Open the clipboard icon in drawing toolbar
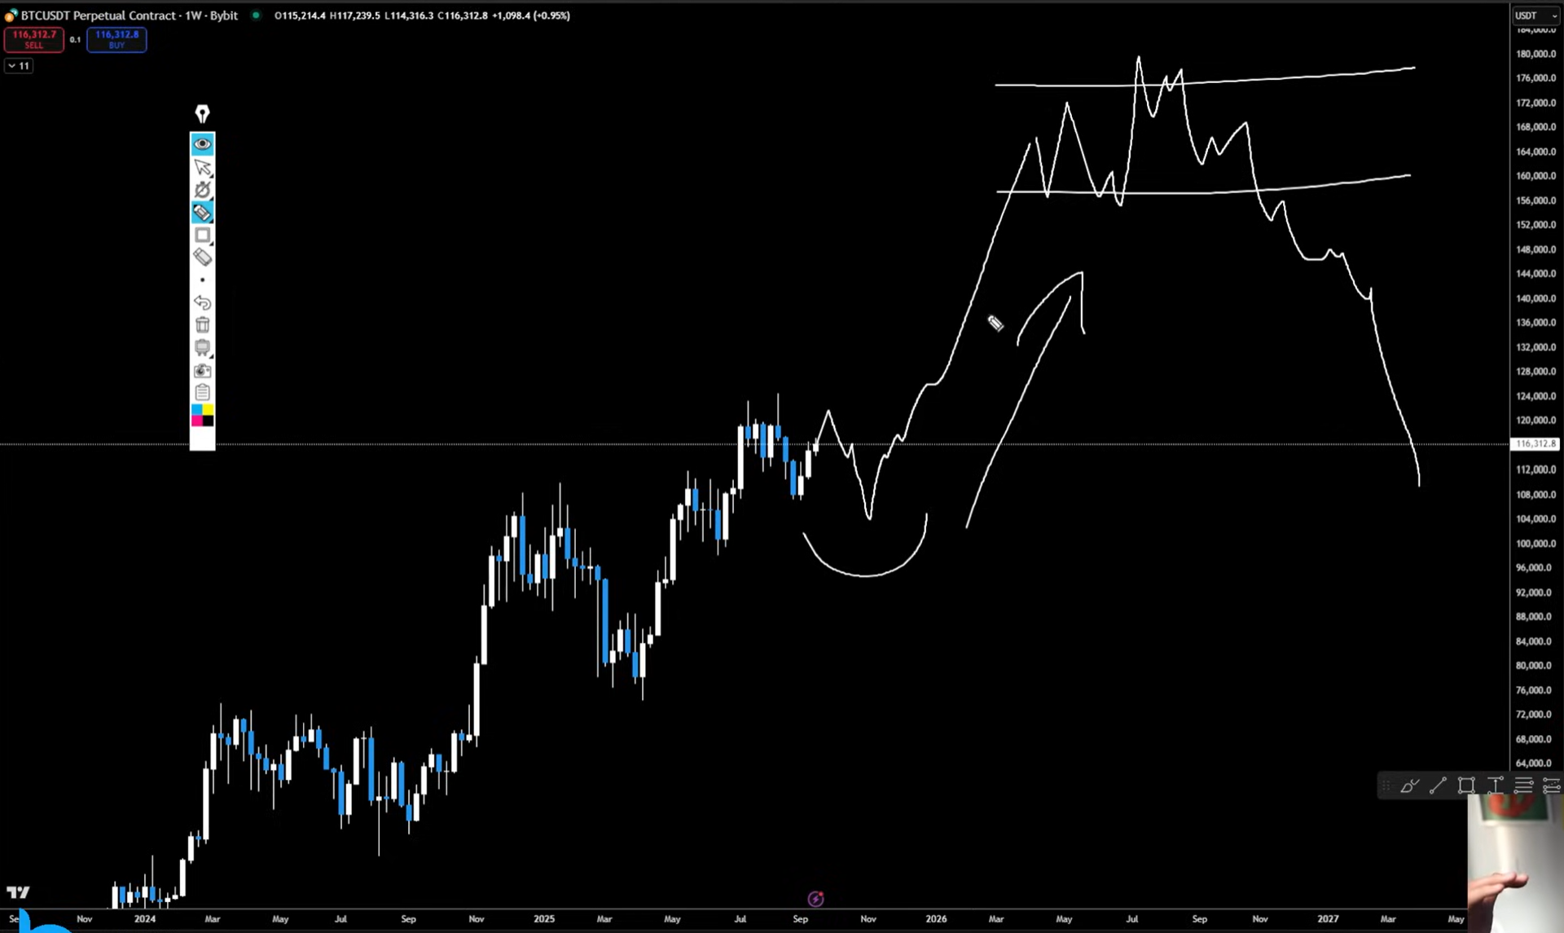The image size is (1564, 933). pyautogui.click(x=202, y=393)
